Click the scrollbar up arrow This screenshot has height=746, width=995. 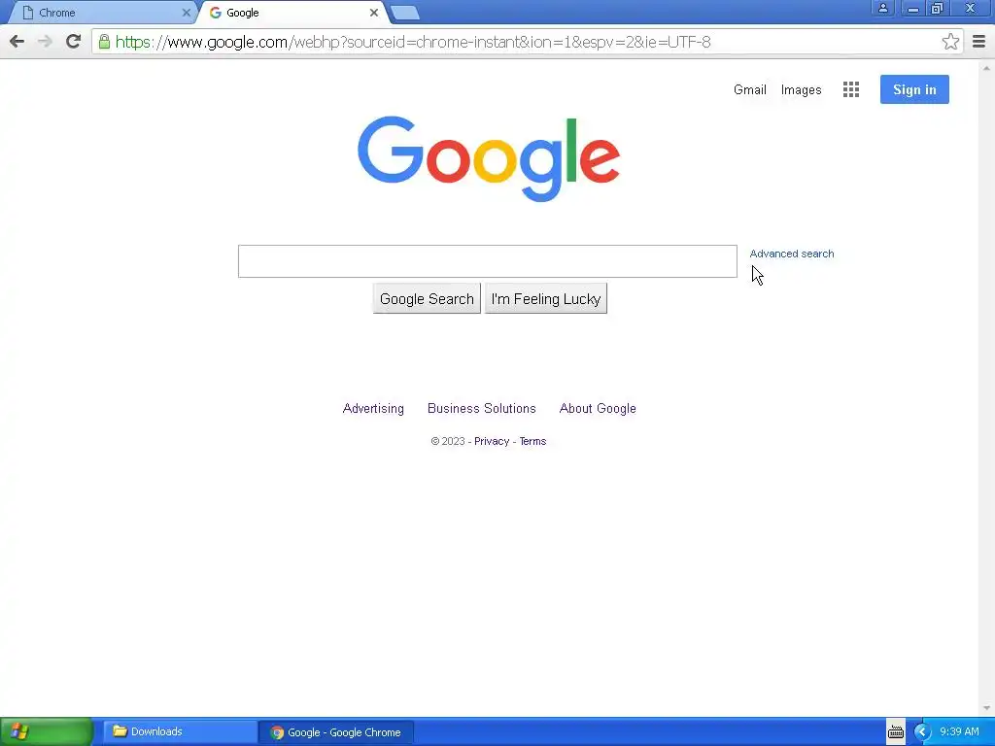pyautogui.click(x=986, y=67)
